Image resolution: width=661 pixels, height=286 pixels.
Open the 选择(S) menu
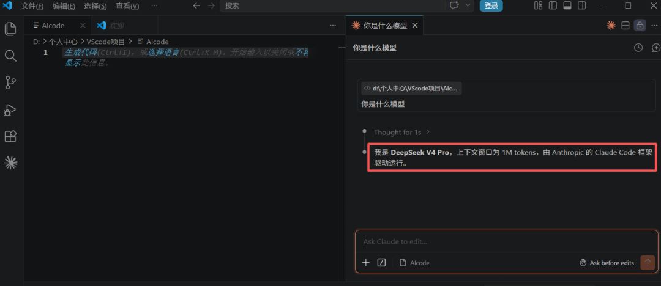pyautogui.click(x=95, y=6)
